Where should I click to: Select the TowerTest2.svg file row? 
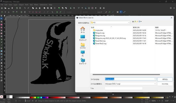pos(131,44)
